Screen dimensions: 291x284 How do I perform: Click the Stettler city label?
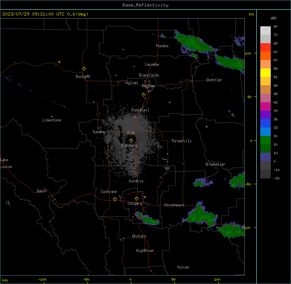(214, 80)
